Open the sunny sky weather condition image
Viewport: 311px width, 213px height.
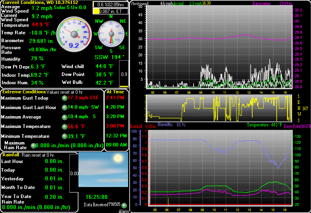pyautogui.click(x=103, y=169)
